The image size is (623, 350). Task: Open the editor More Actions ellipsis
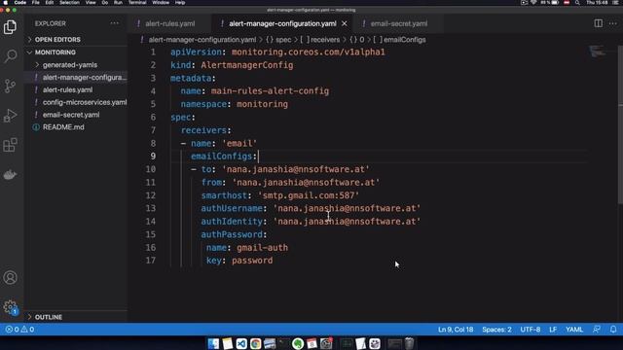click(613, 23)
